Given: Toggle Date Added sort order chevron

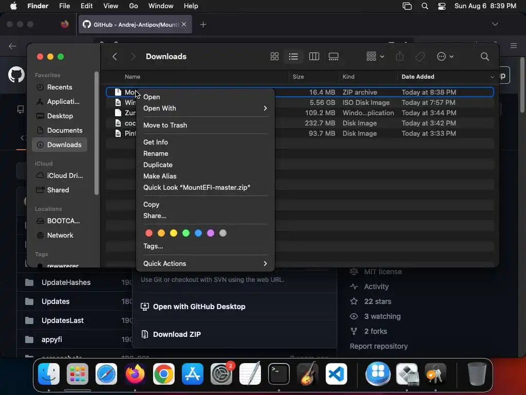Looking at the screenshot, I should 492,77.
